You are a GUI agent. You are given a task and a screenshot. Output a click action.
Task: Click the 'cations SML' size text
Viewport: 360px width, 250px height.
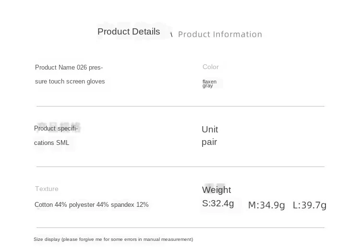(51, 143)
